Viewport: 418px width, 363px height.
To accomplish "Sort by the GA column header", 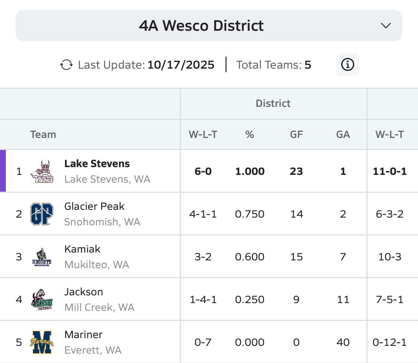I will (343, 135).
